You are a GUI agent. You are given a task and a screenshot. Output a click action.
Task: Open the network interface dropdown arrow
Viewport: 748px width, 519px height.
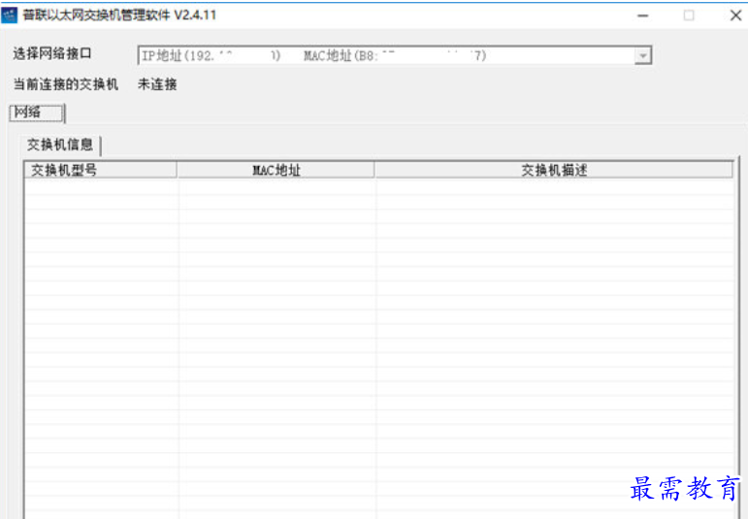coord(642,56)
